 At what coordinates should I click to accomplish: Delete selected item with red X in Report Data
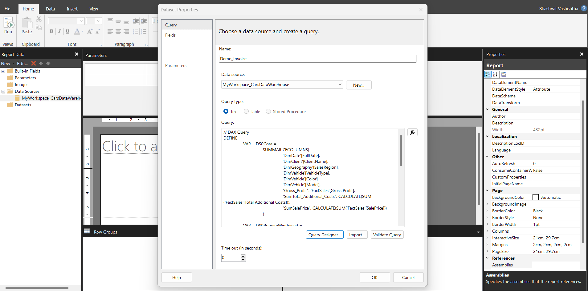(34, 63)
